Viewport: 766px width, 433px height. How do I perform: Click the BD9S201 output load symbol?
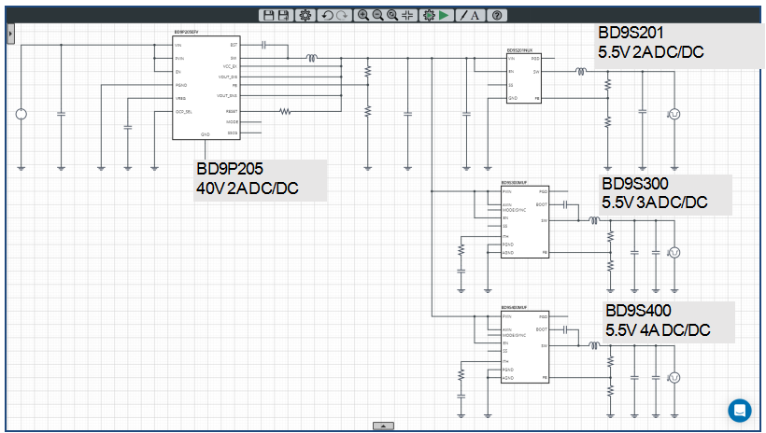[674, 114]
